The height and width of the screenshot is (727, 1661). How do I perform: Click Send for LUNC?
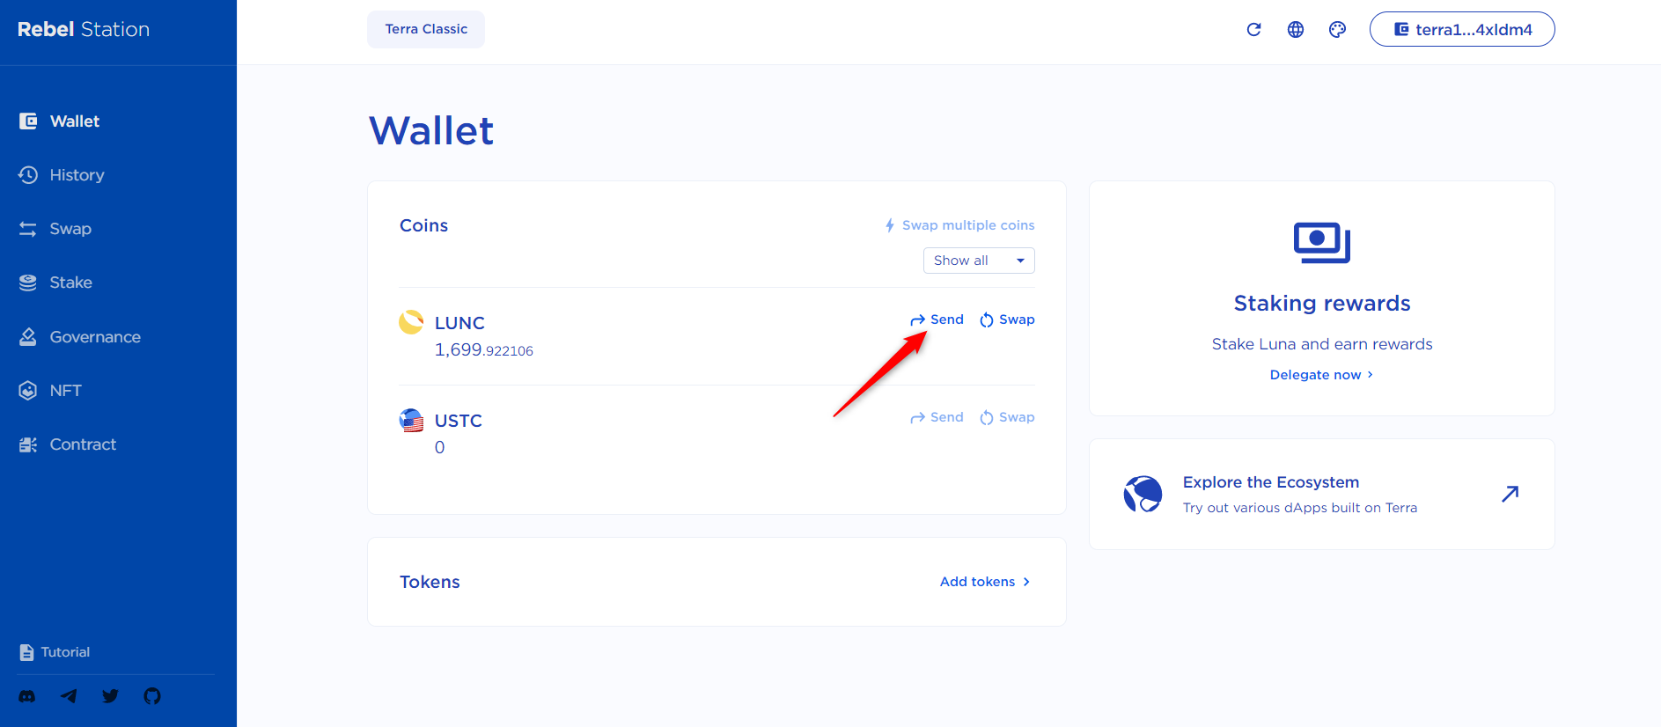pyautogui.click(x=937, y=319)
